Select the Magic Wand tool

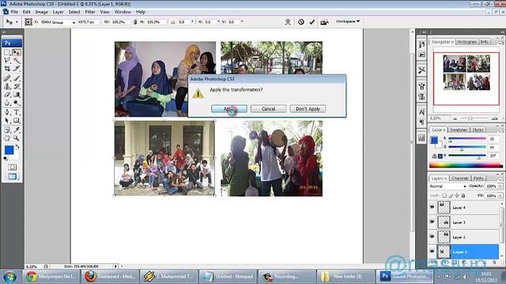tap(17, 61)
